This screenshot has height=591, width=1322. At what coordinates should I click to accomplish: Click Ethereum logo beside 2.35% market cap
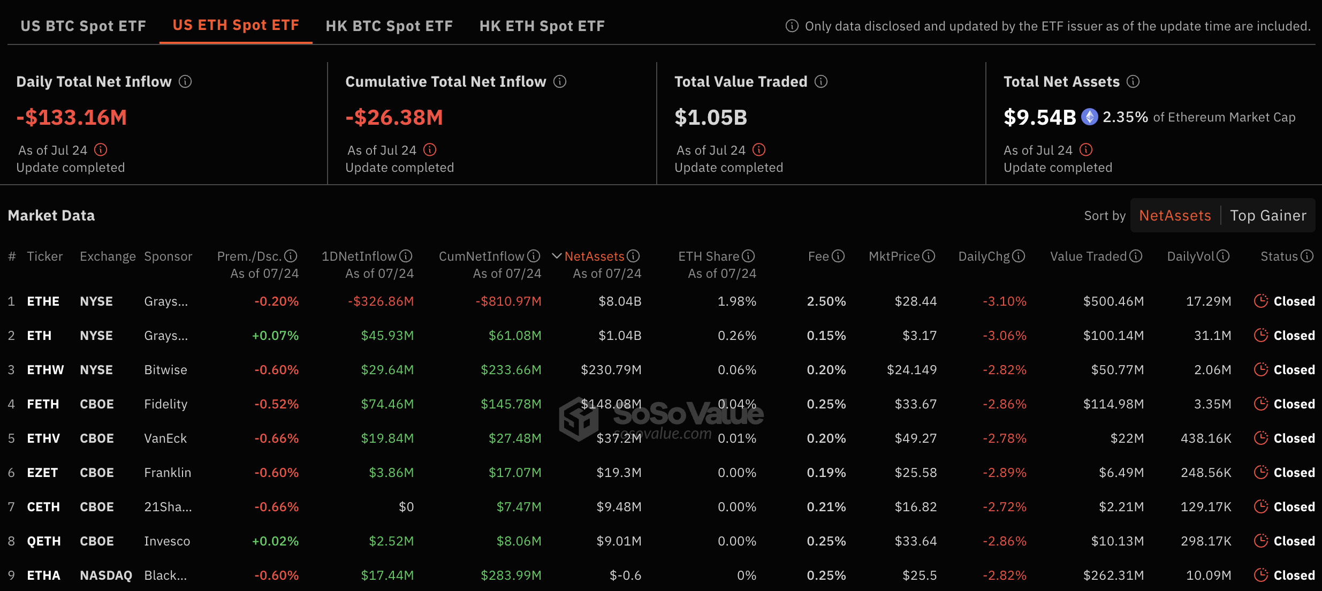1089,117
